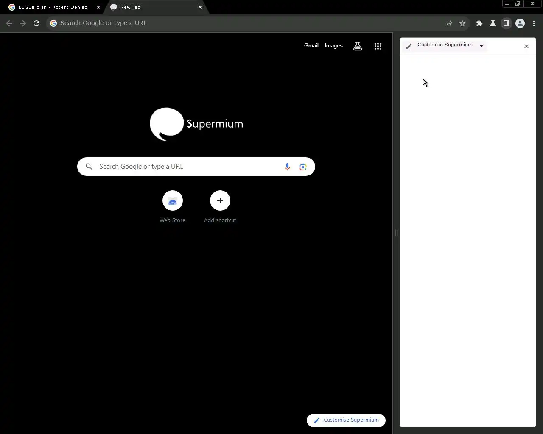543x434 pixels.
Task: Toggle the side panel toolbar icon
Action: [507, 24]
